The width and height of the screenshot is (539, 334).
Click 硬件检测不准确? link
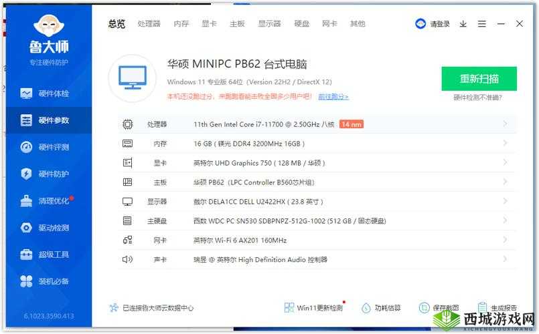(x=478, y=98)
